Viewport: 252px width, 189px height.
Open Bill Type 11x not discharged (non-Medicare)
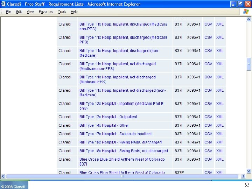[122, 93]
